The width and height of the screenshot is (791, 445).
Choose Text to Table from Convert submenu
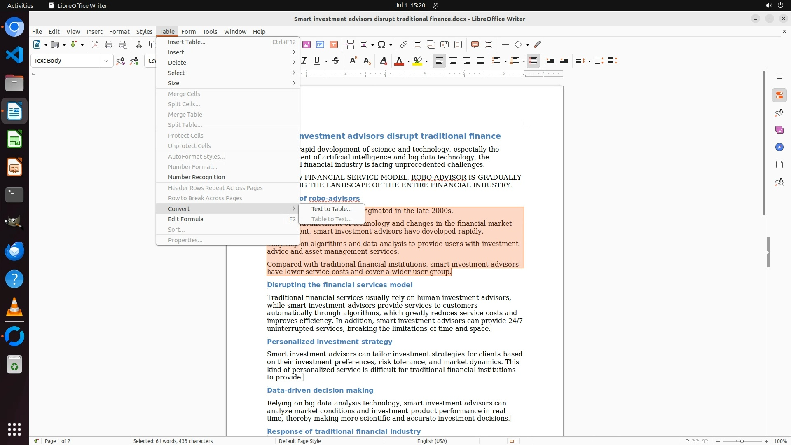[x=331, y=209]
